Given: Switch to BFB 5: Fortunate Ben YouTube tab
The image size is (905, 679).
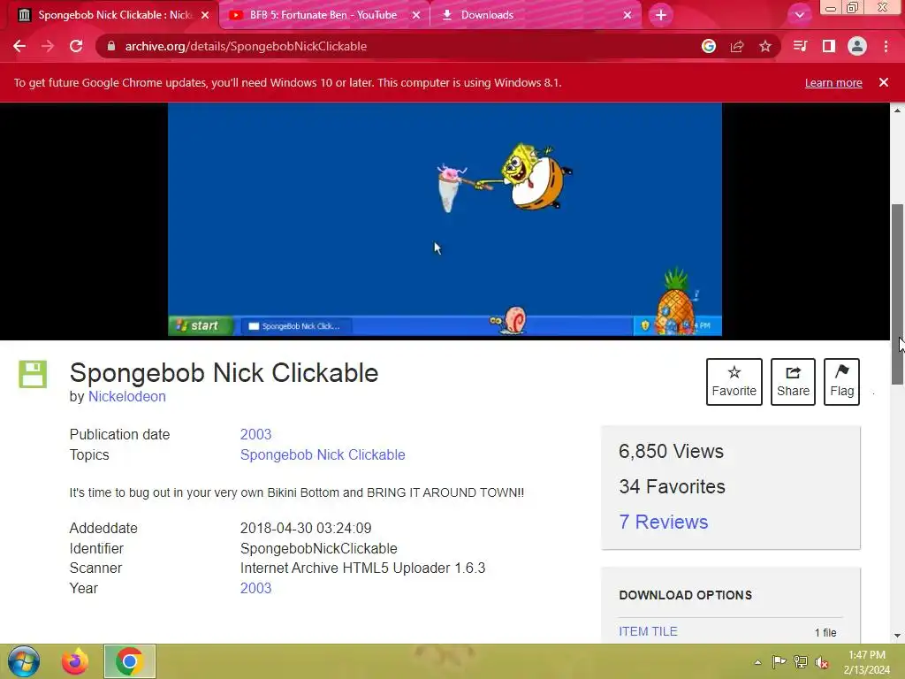Looking at the screenshot, I should [323, 15].
